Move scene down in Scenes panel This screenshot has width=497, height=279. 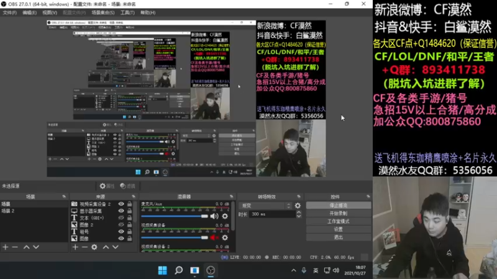[36, 247]
